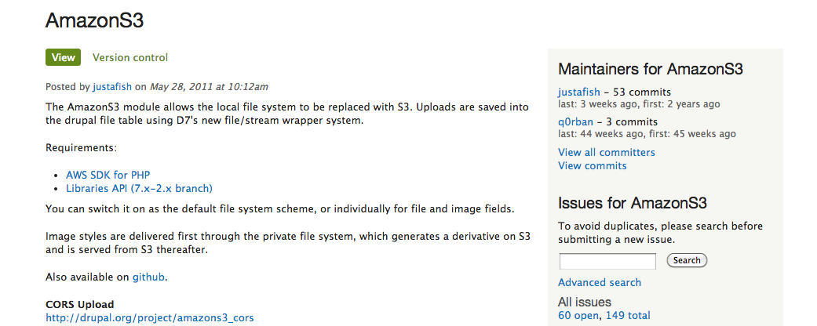The image size is (817, 326).
Task: Click the Maintainers for AmazonS3 heading
Action: pos(651,69)
